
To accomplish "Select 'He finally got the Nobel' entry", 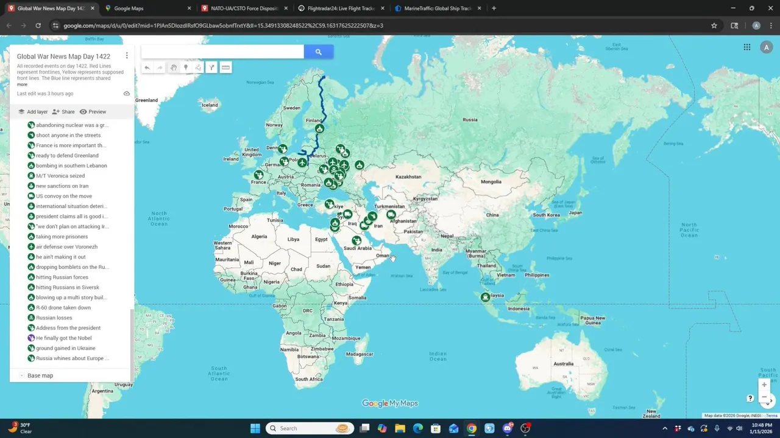I will coord(64,338).
